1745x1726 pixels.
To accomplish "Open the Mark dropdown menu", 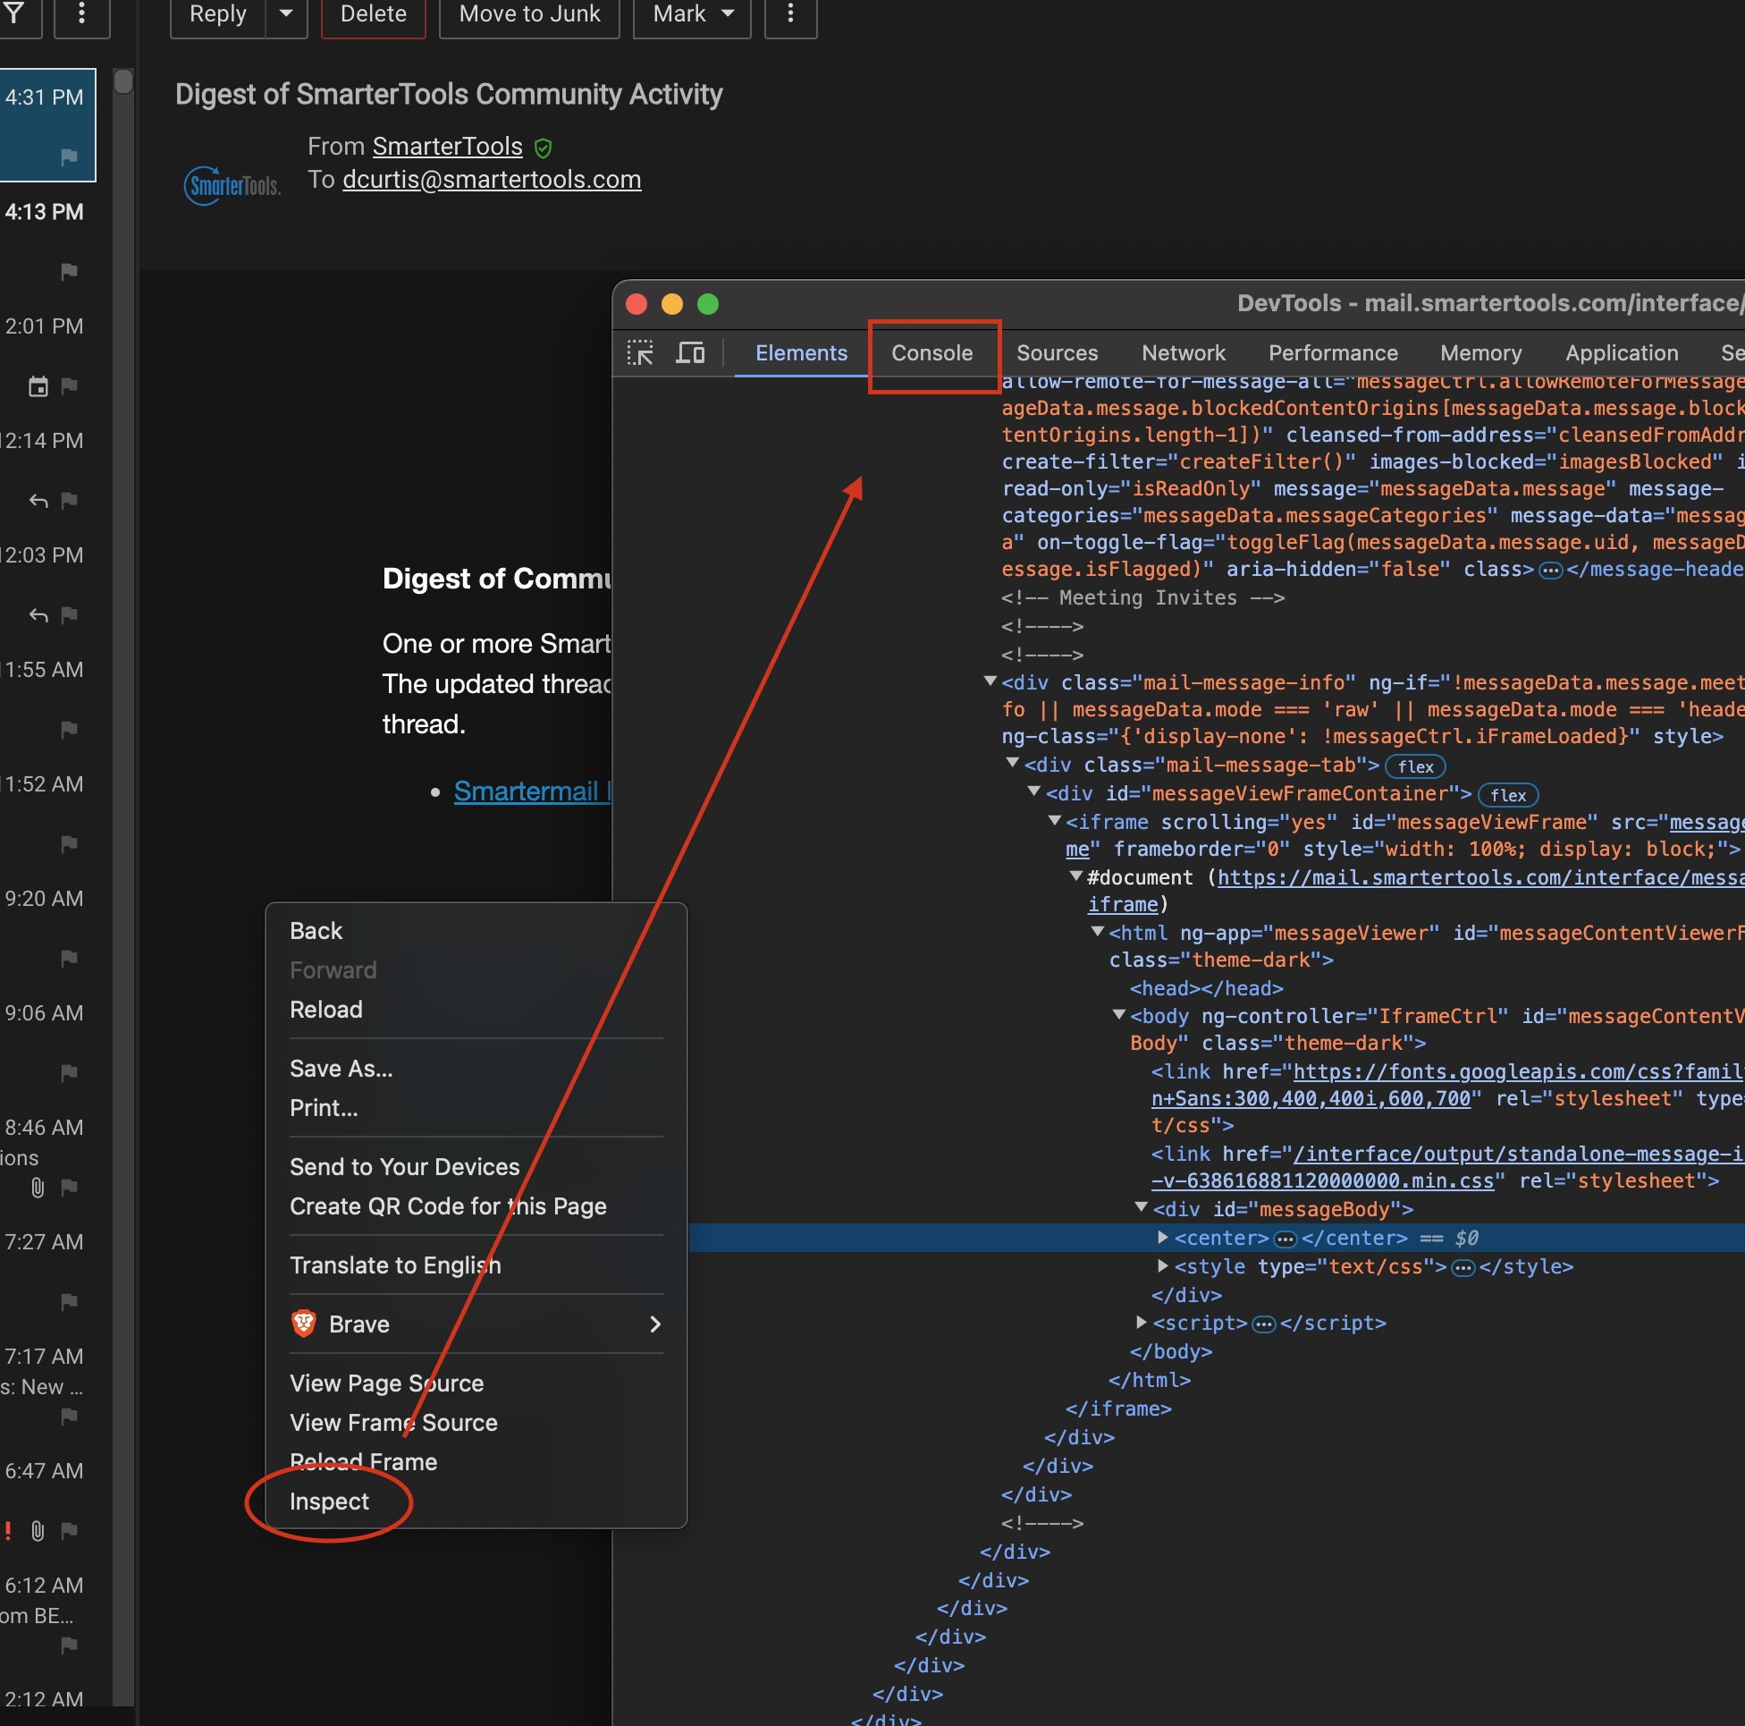I will click(x=692, y=13).
